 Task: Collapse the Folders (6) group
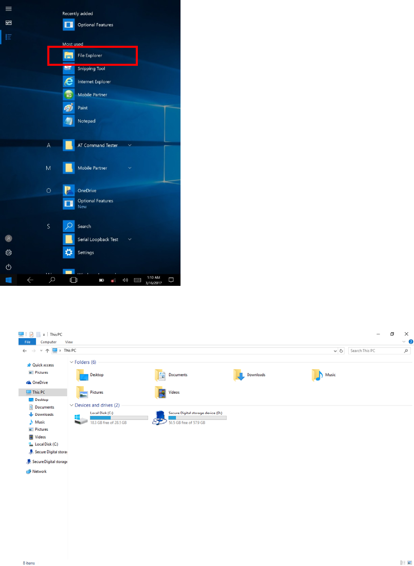pyautogui.click(x=71, y=362)
